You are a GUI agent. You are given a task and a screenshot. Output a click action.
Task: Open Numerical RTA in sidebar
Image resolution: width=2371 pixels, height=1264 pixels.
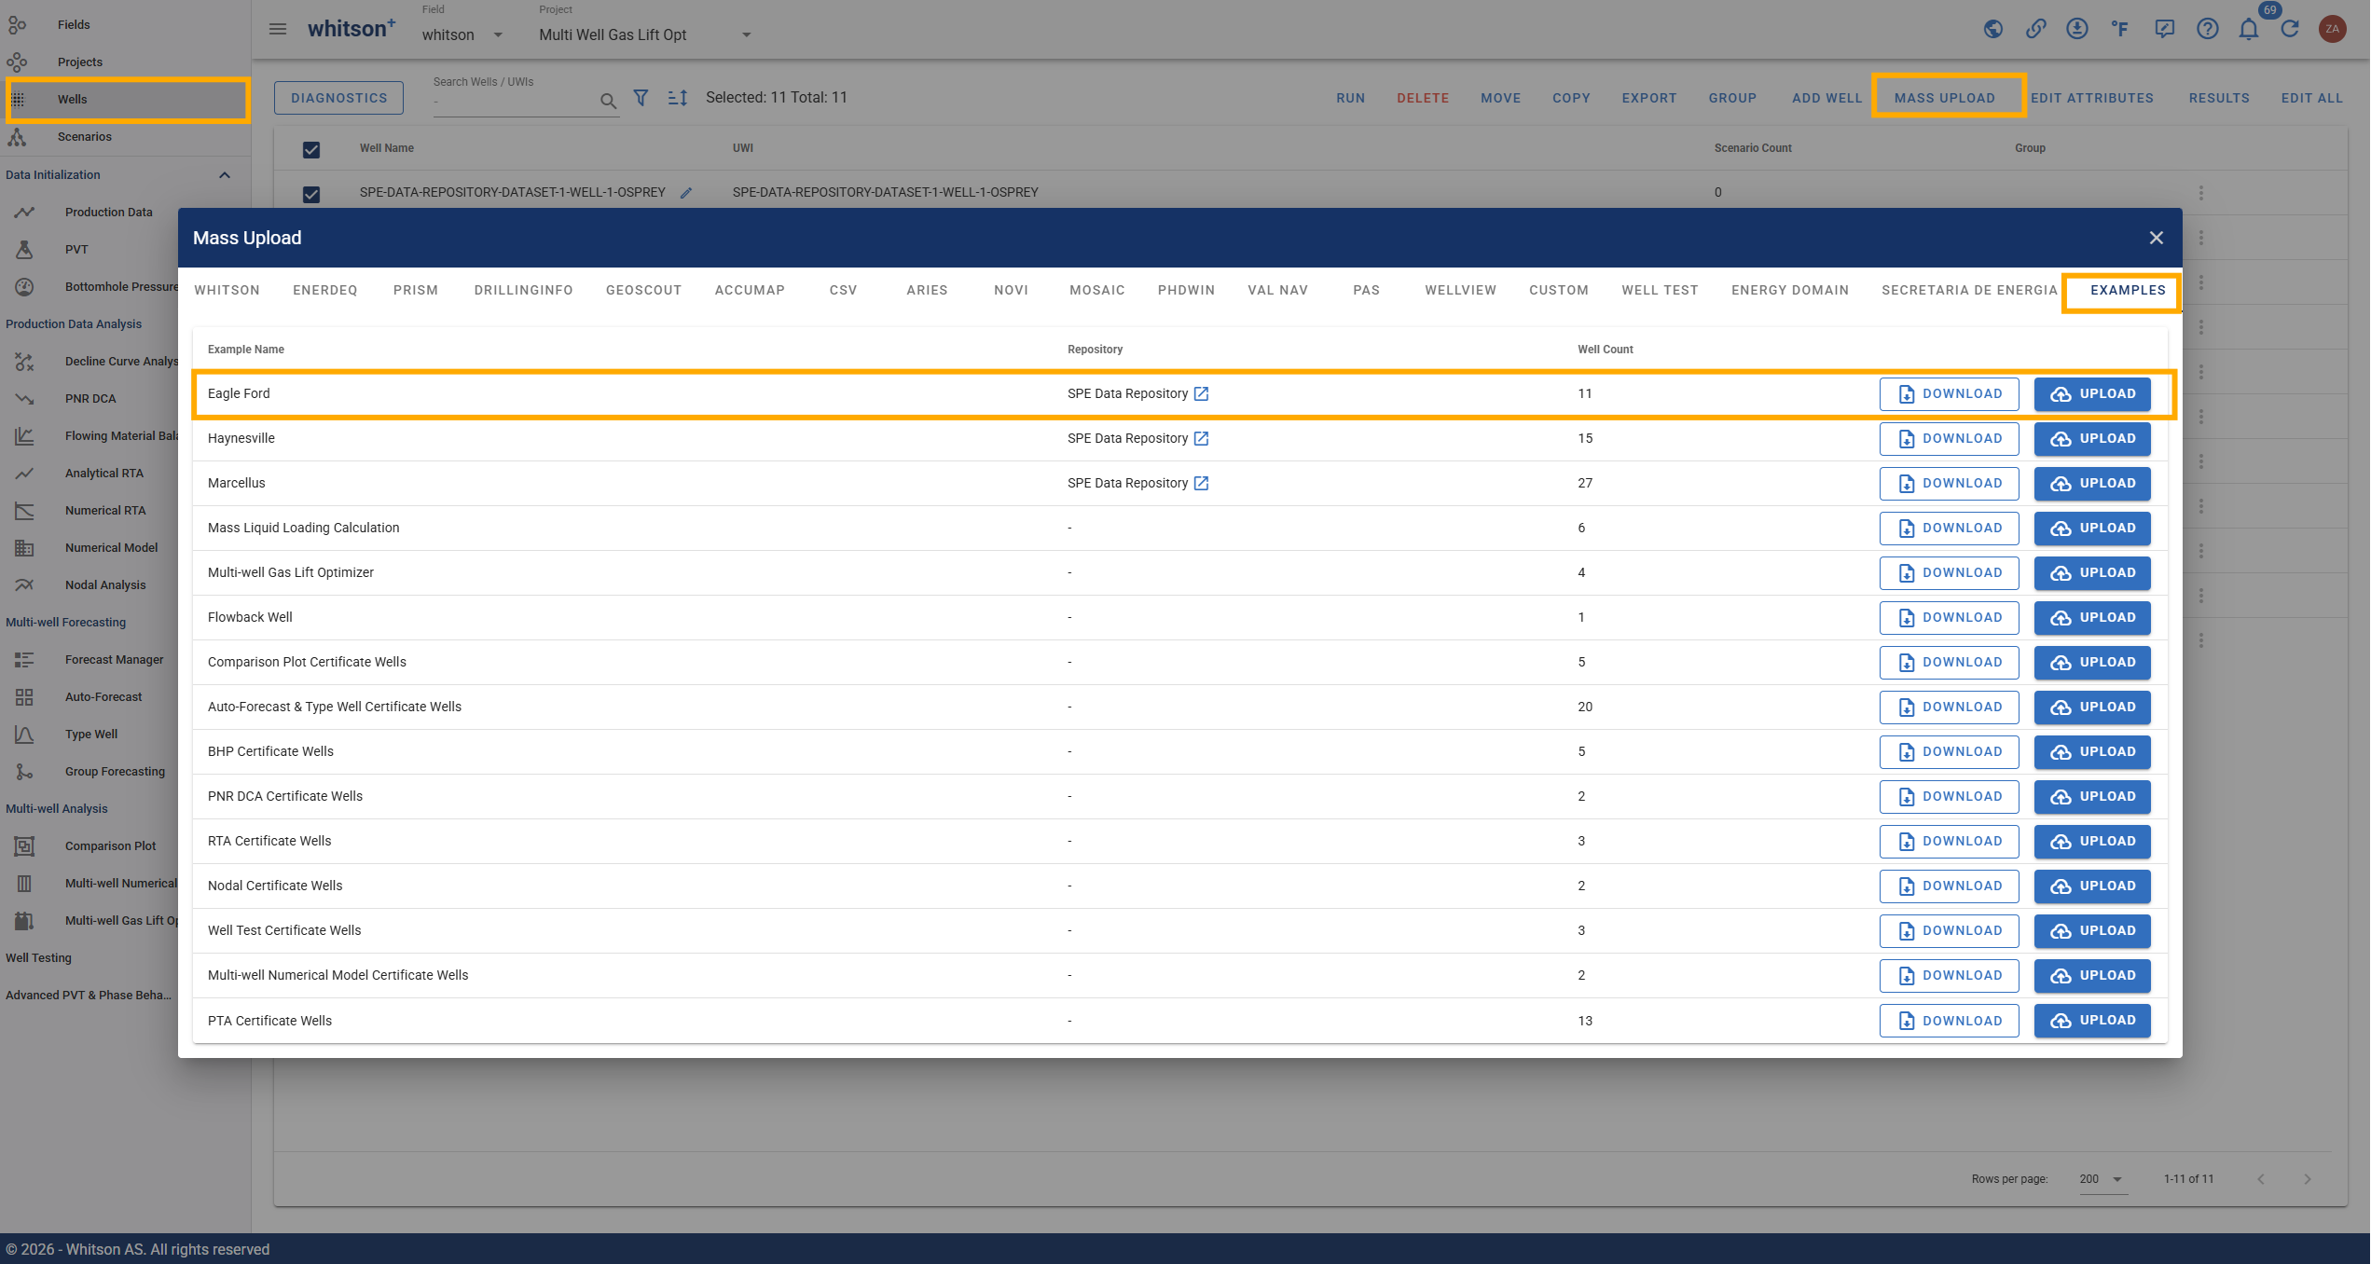(x=105, y=511)
